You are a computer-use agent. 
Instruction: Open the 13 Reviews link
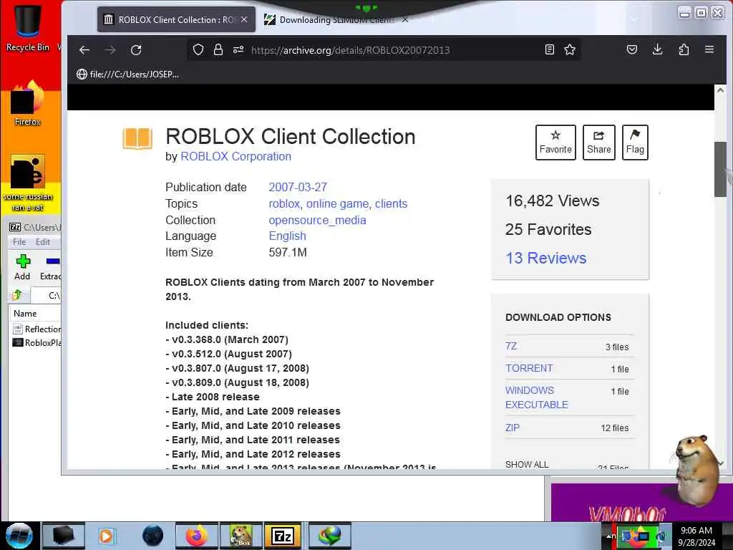click(x=546, y=258)
